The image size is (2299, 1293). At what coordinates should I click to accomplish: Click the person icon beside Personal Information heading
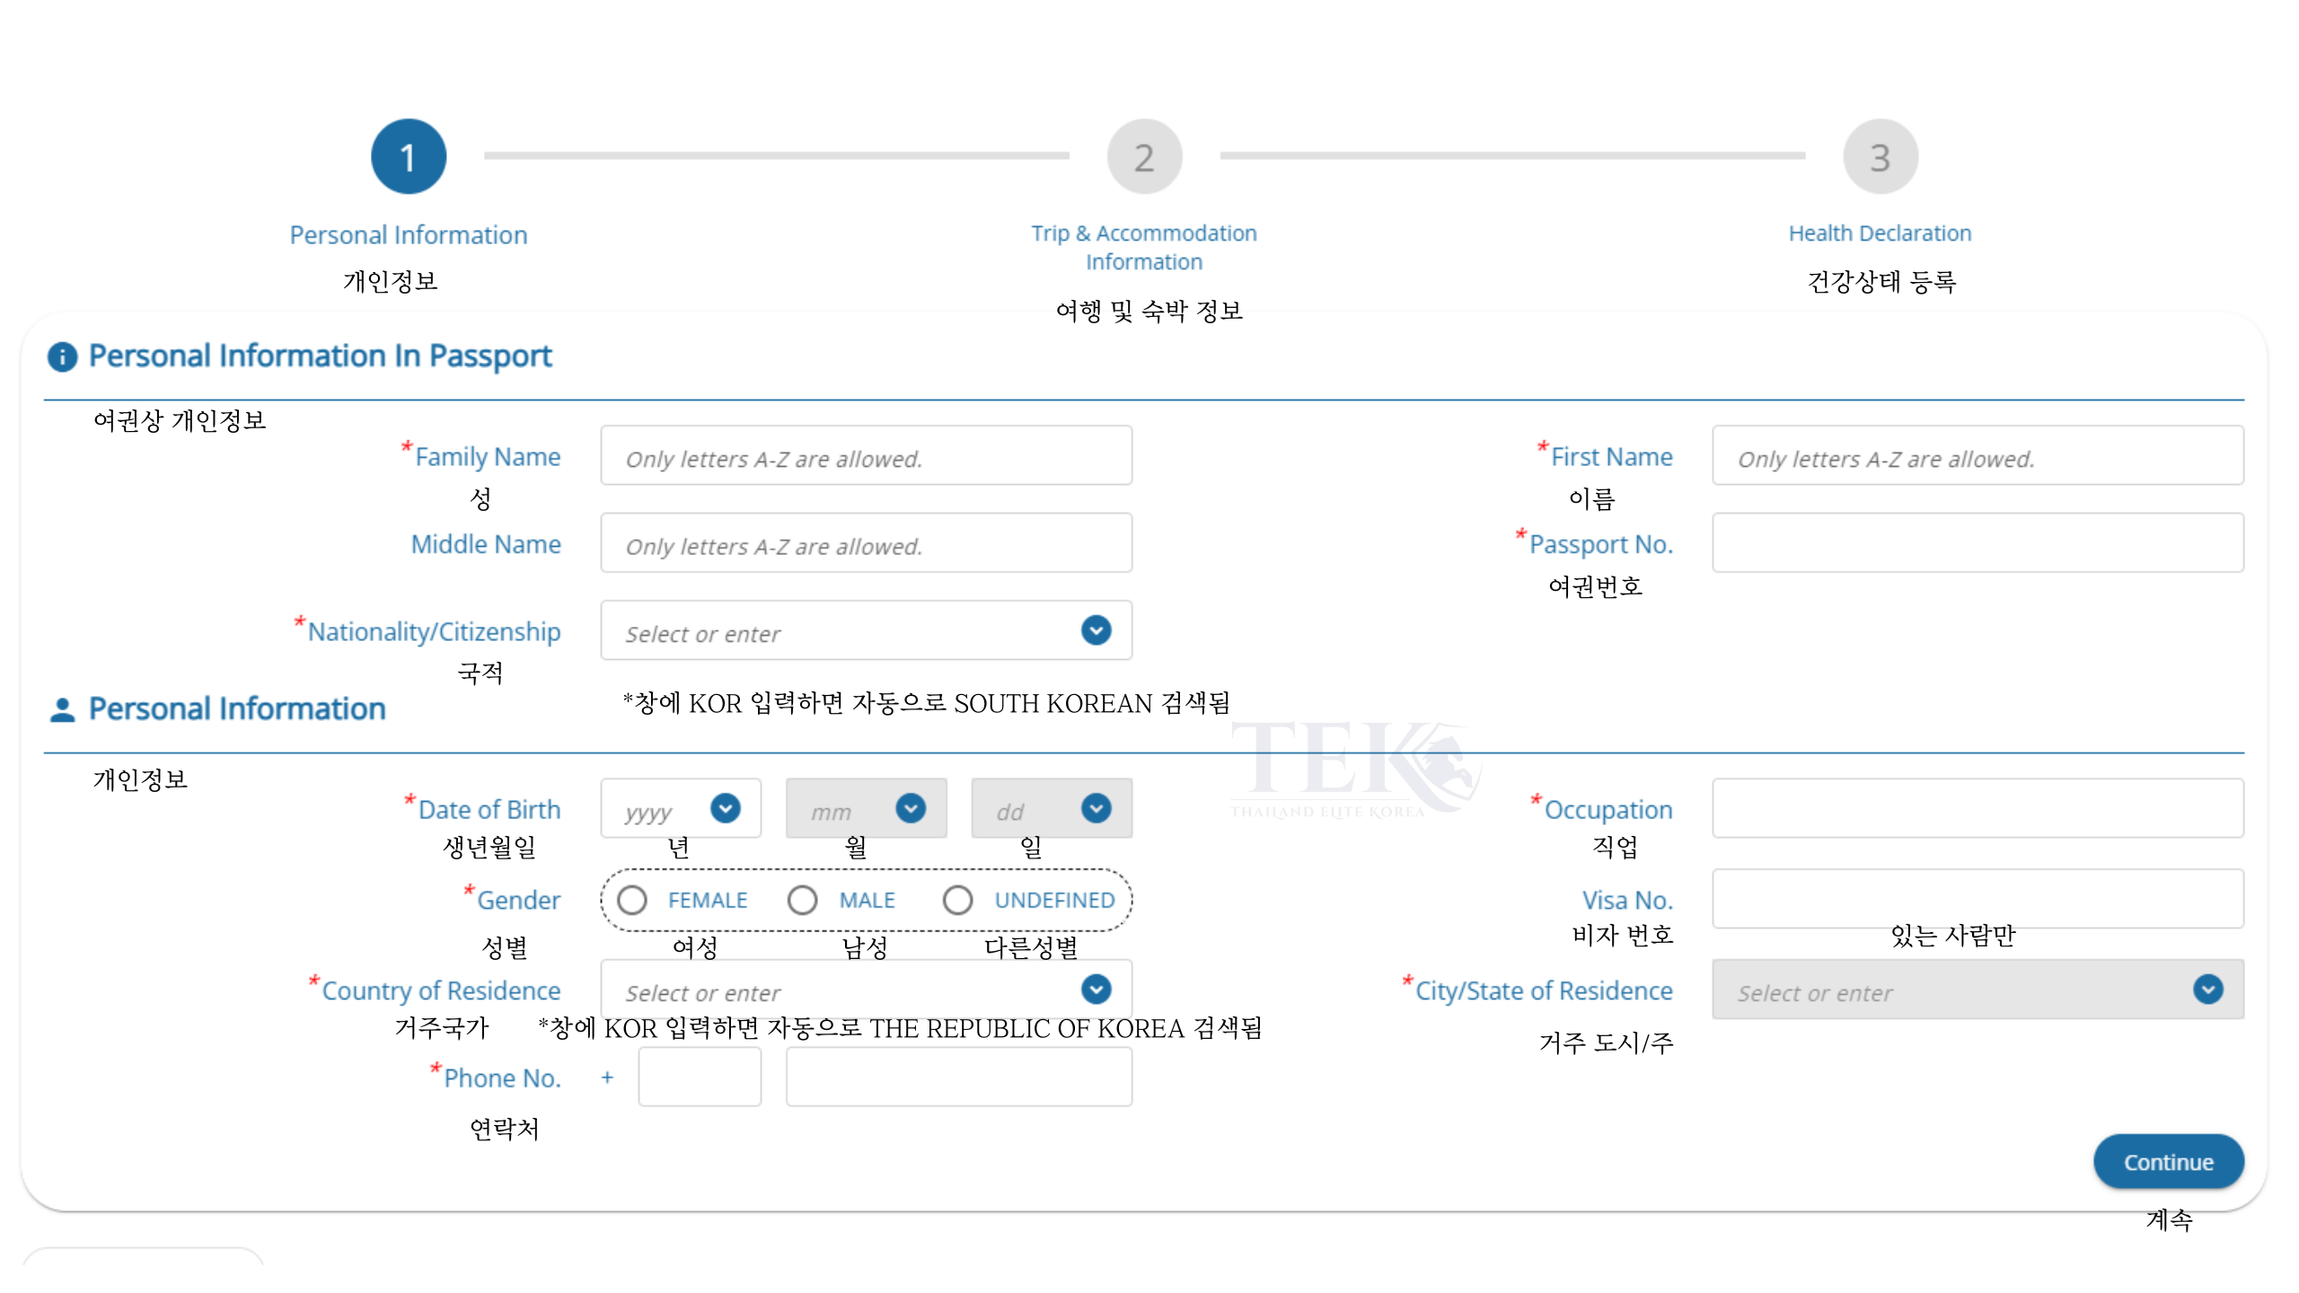tap(62, 709)
